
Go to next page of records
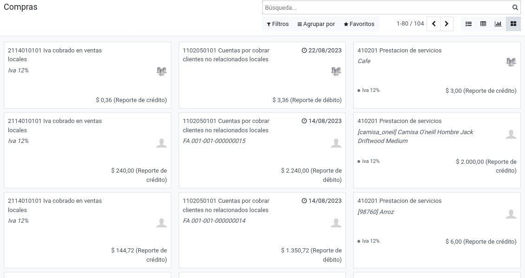[x=447, y=24]
